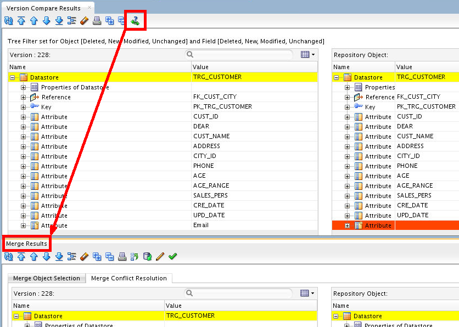Click search field in compare Version 228 pane
Screen dimensions: 459x327
click(x=240, y=54)
